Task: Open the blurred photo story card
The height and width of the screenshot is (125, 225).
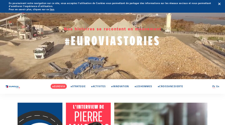Action: (161, 114)
